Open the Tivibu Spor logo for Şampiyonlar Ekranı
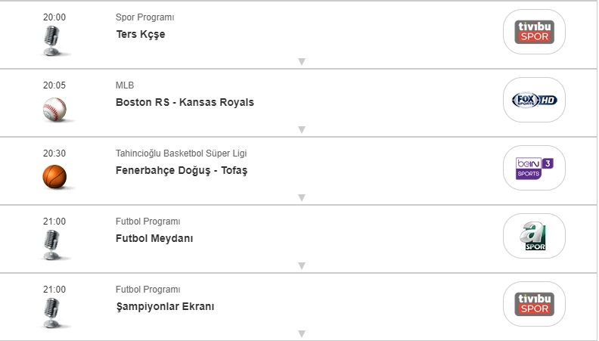Viewport: 599px width, 341px height. click(534, 304)
